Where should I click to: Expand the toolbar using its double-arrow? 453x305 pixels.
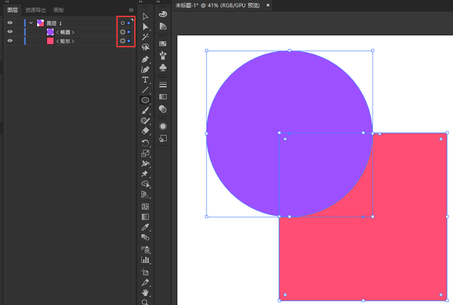tap(141, 1)
